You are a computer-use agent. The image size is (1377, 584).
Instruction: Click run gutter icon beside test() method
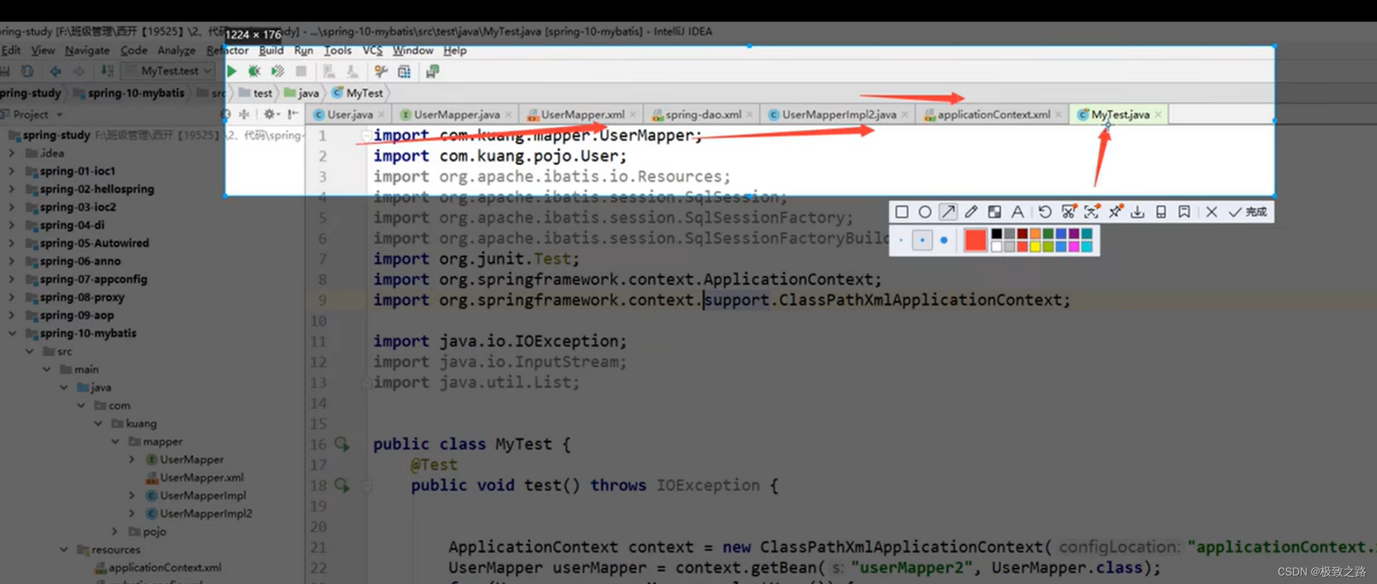[341, 485]
